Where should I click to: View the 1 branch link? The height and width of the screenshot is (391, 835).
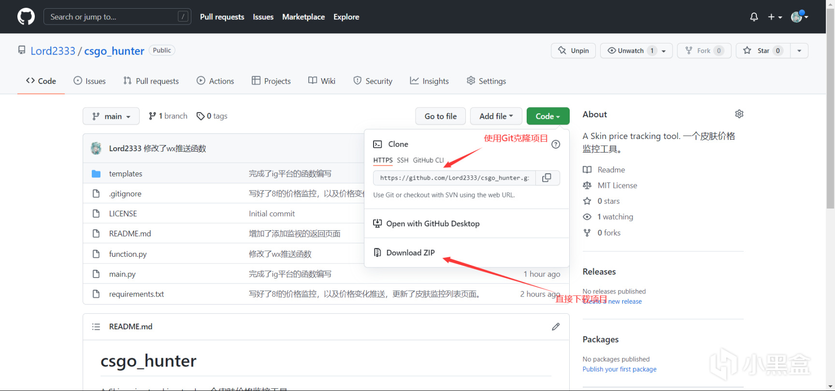(x=168, y=116)
